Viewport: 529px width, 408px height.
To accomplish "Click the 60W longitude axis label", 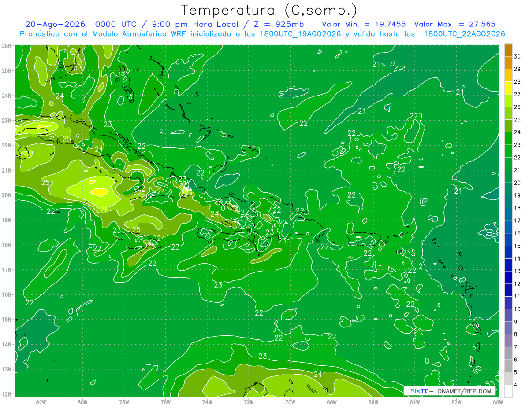I will tap(498, 401).
